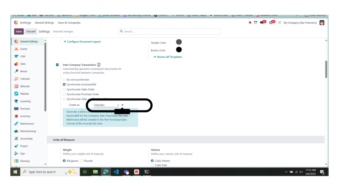Click the red recording dot indicator
The width and height of the screenshot is (339, 191).
(250, 23)
